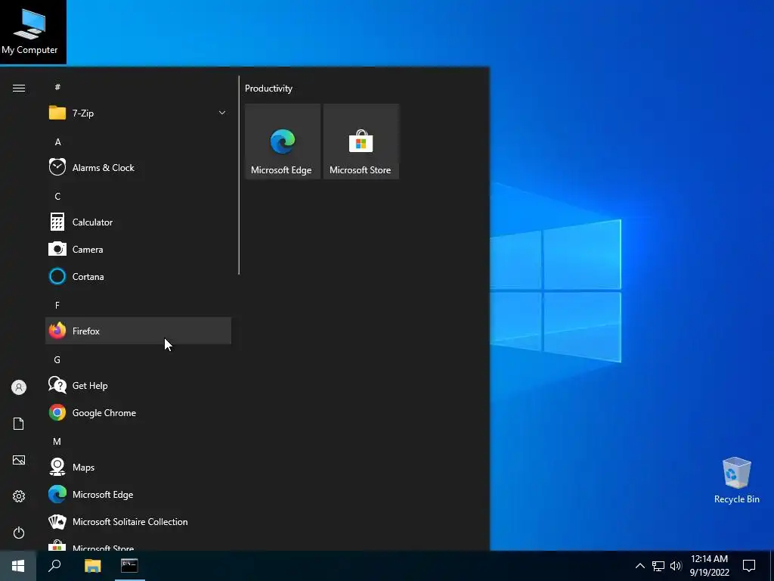Show hidden tray icons chevron
The image size is (774, 581).
639,566
